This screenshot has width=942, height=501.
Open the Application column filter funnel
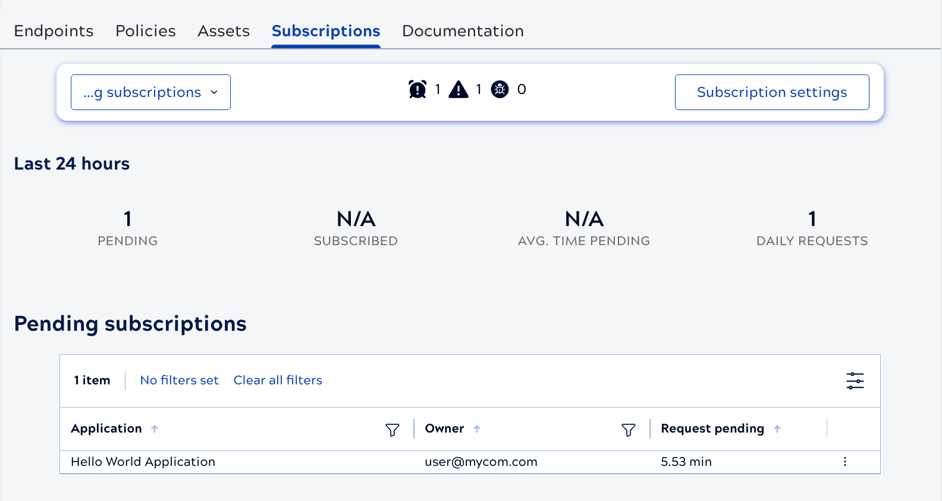(x=392, y=430)
